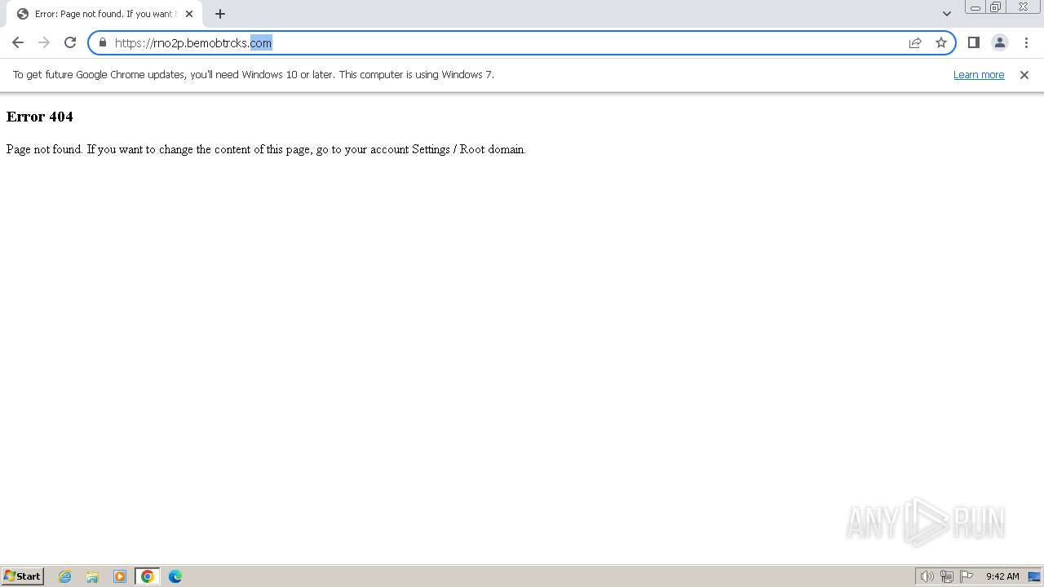
Task: Click the forward navigation arrow
Action: [x=44, y=42]
